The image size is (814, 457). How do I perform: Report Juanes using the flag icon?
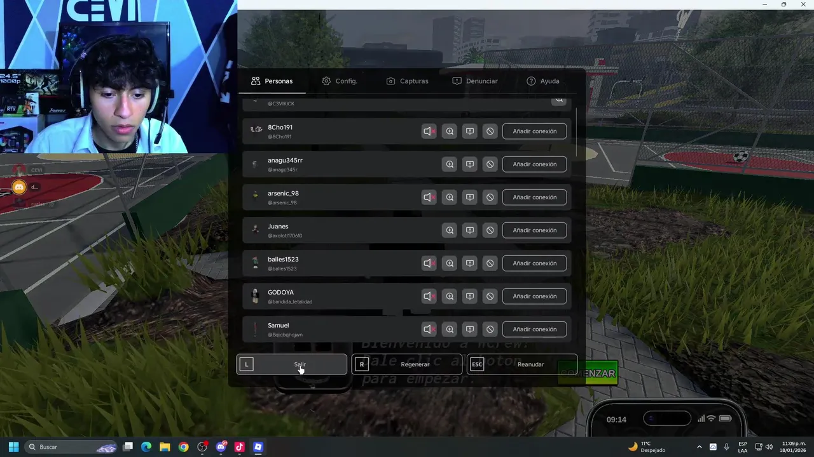coord(470,230)
